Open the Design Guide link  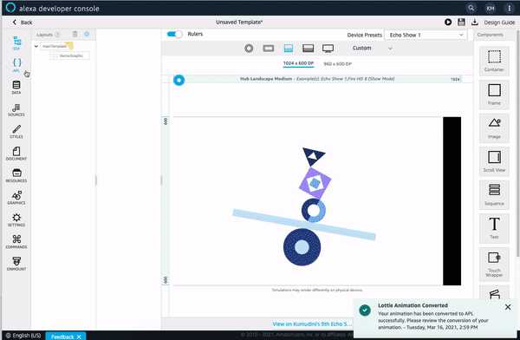click(499, 23)
